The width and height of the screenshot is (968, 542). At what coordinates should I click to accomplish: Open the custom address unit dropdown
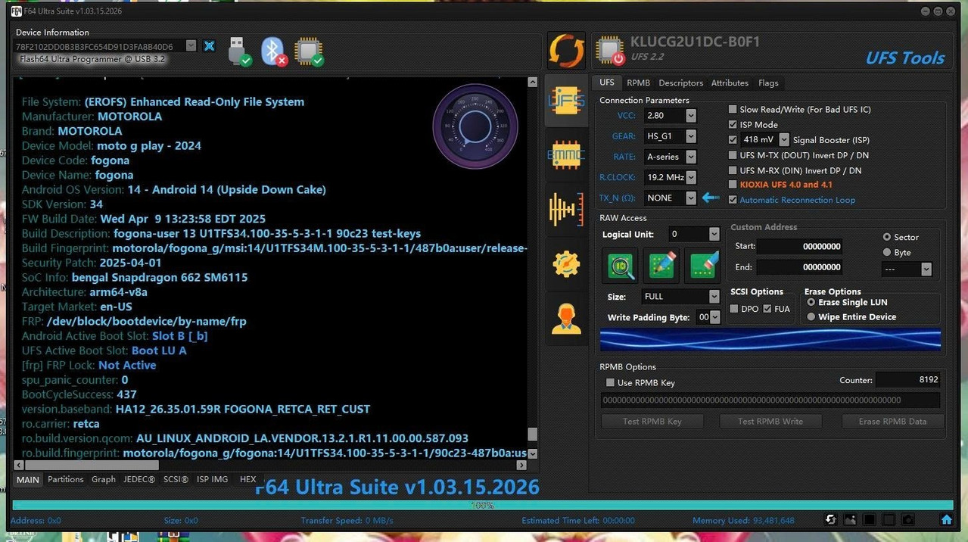(926, 269)
